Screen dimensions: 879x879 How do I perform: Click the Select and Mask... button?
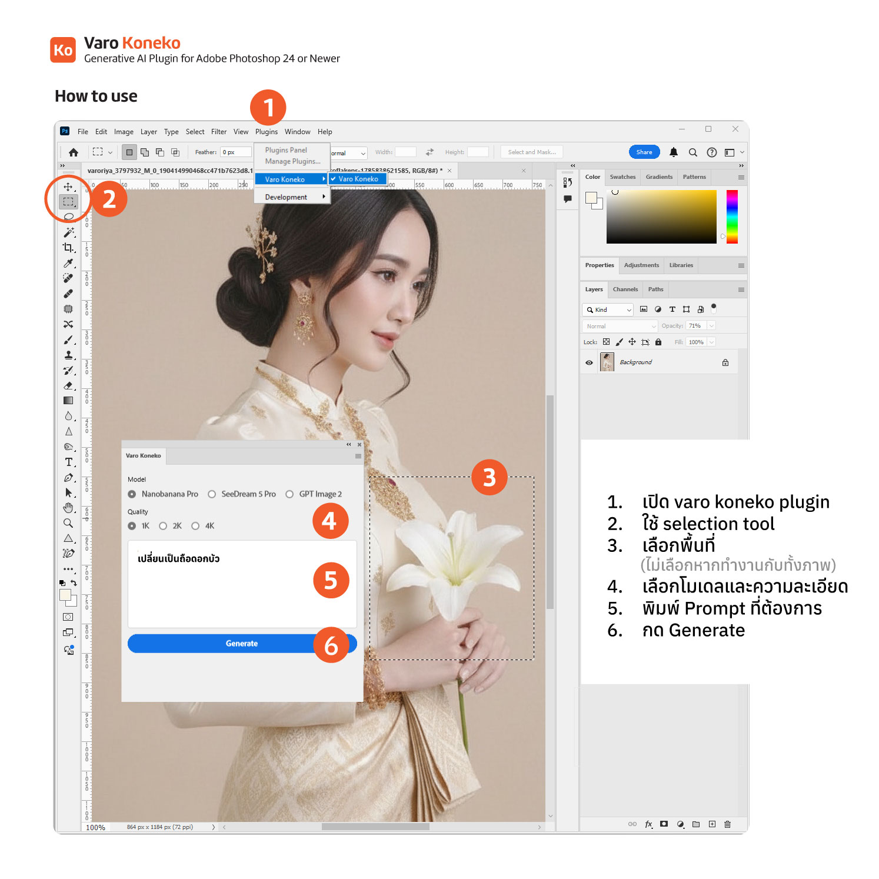point(532,152)
